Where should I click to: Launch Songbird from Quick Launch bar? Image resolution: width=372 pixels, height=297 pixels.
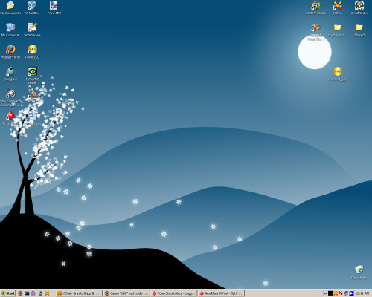click(40, 293)
